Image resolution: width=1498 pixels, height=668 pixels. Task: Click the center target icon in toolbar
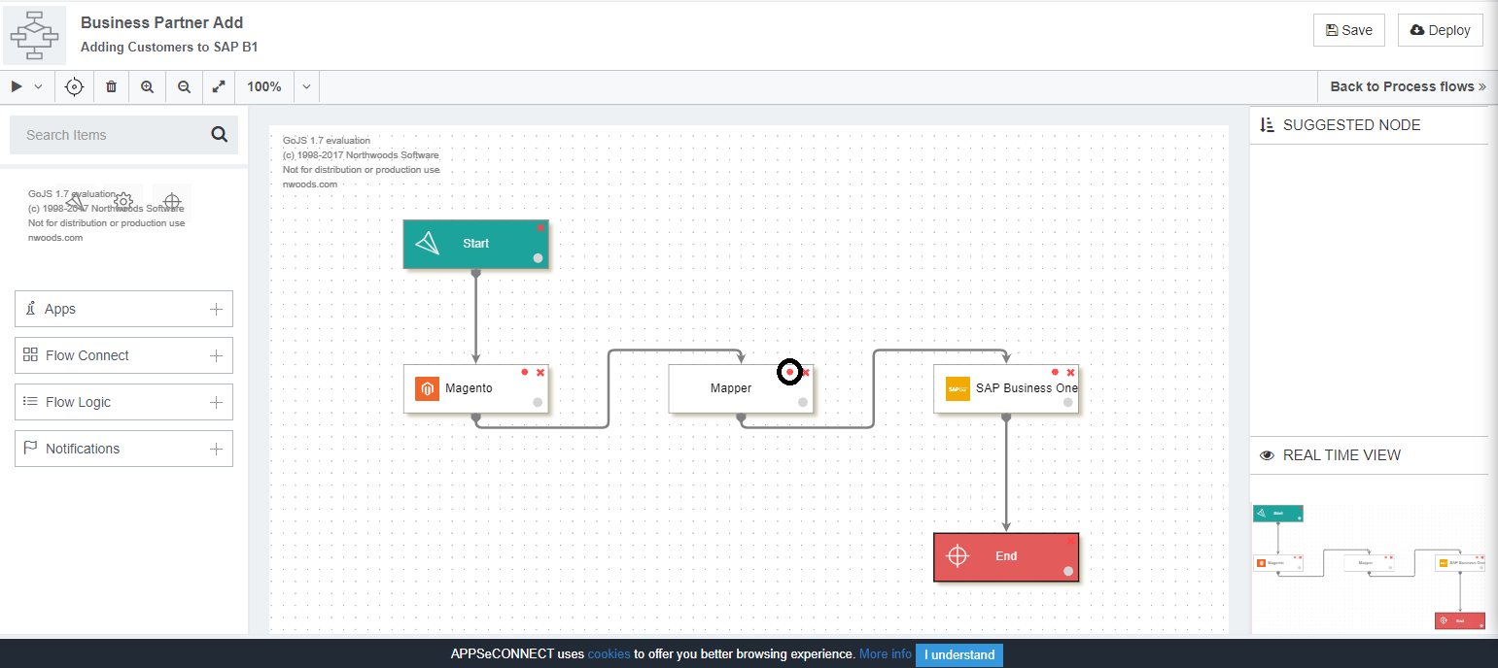[74, 86]
